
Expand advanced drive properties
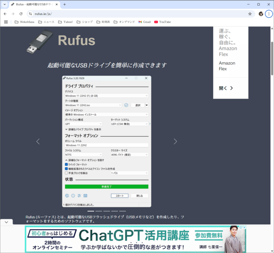[x=83, y=129]
